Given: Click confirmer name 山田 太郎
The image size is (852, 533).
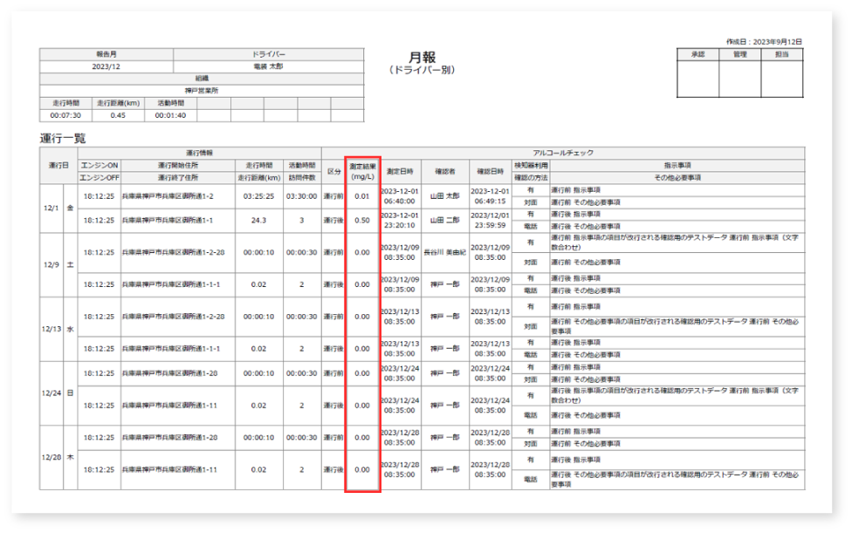Looking at the screenshot, I should click(x=444, y=196).
